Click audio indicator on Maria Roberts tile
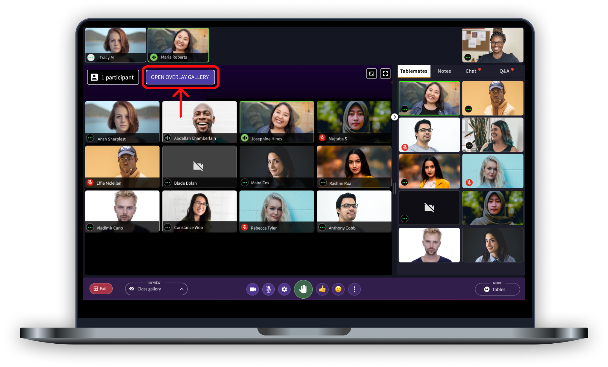This screenshot has width=608, height=367. [154, 57]
